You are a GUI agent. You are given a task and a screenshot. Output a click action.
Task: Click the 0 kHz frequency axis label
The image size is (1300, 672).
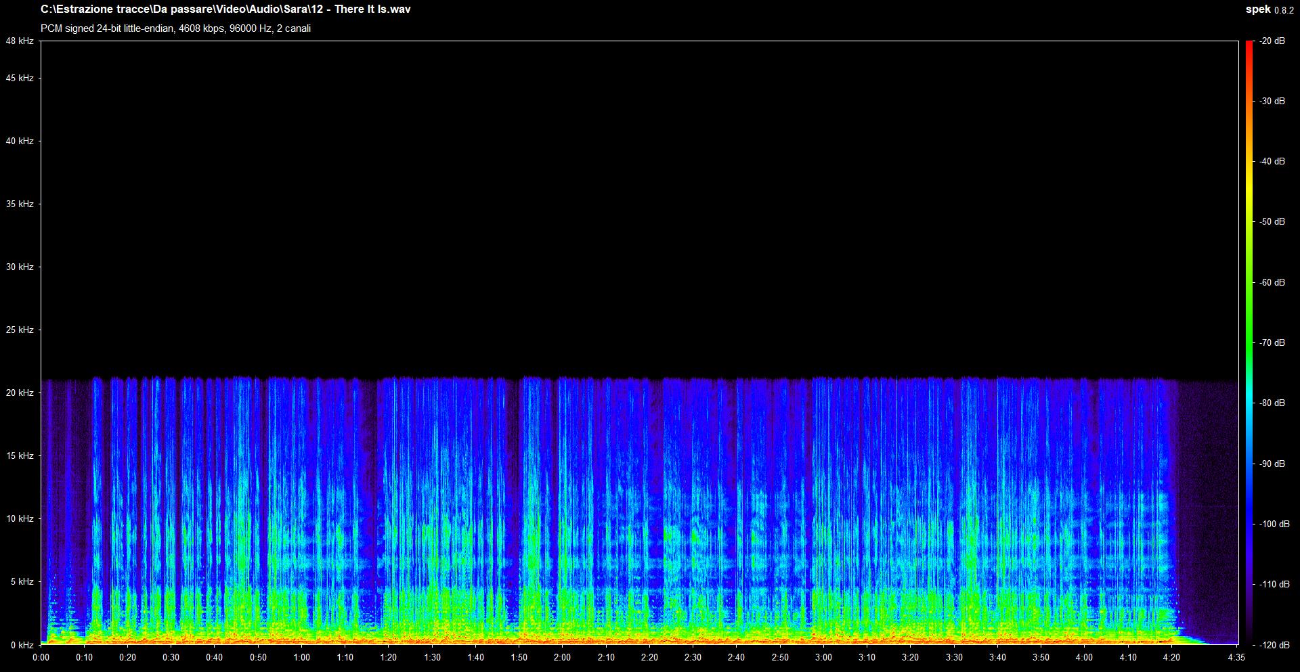click(x=22, y=645)
